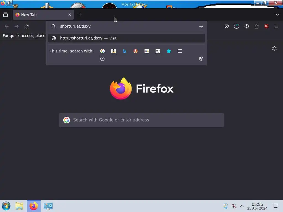Click the tray update shield icon
This screenshot has width=283, height=212.
click(226, 206)
